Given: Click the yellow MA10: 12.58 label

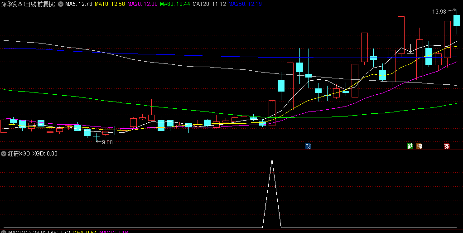Looking at the screenshot, I should click(110, 4).
